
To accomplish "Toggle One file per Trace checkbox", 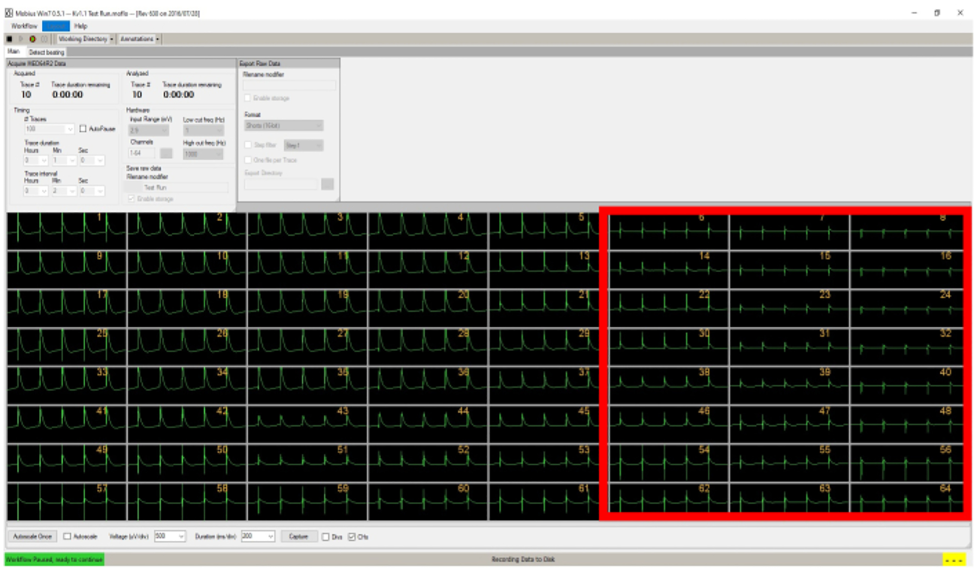I will tap(248, 160).
